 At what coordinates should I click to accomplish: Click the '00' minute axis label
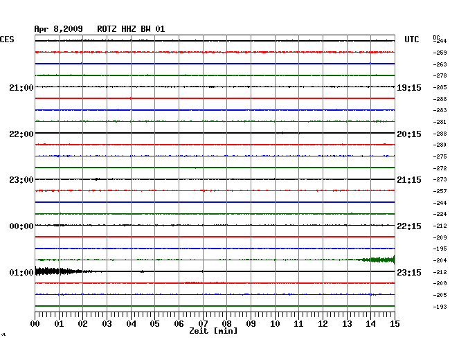click(35, 324)
